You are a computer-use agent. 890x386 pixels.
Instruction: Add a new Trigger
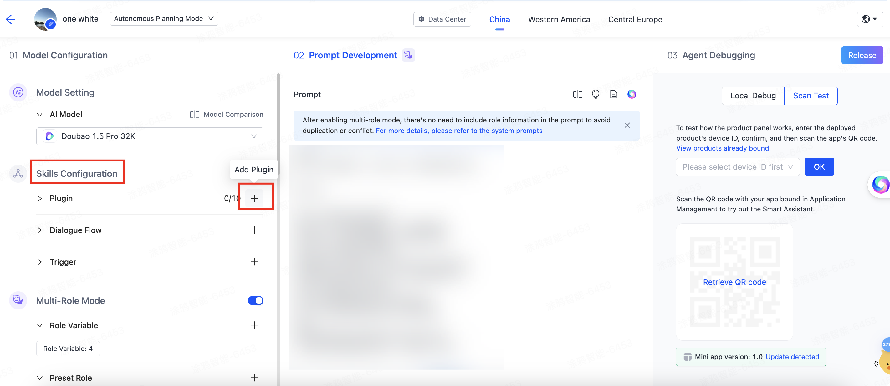click(x=254, y=262)
